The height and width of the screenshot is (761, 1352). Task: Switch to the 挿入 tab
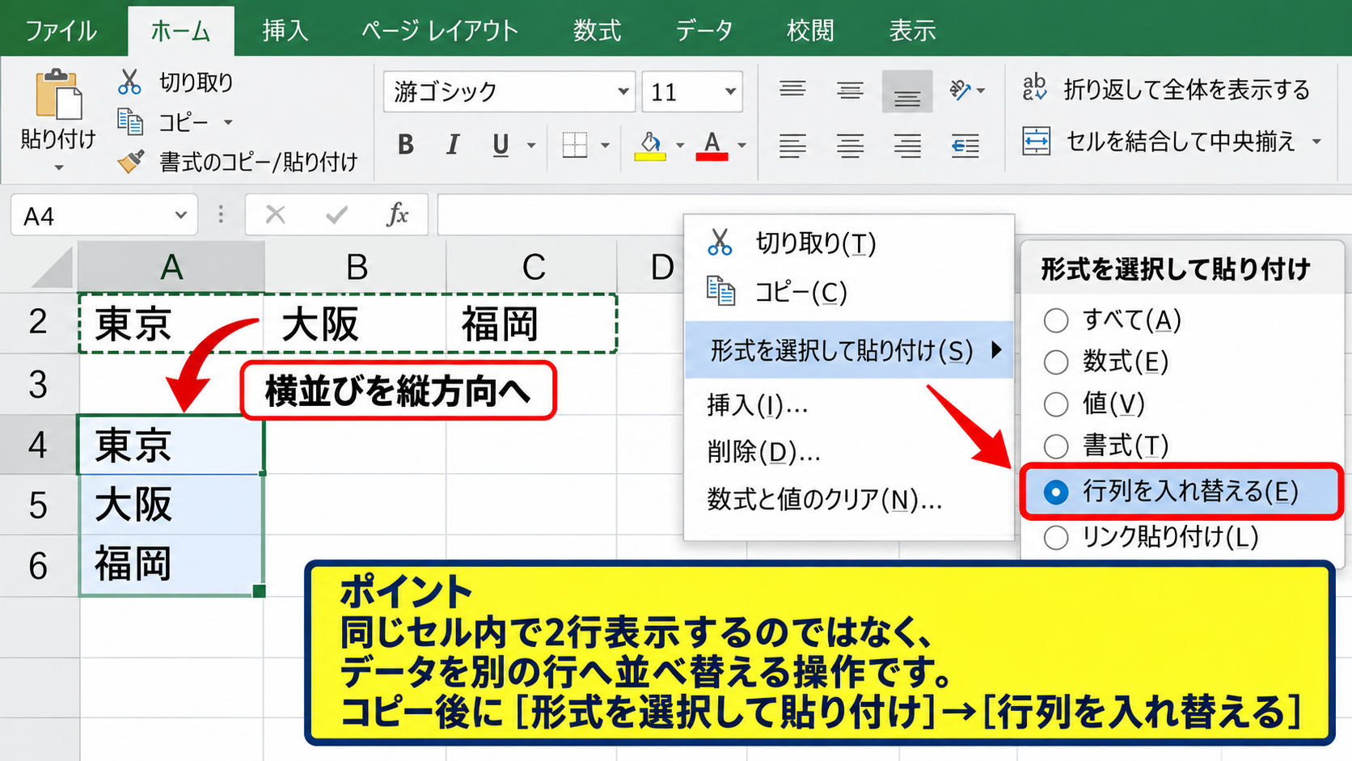click(285, 31)
